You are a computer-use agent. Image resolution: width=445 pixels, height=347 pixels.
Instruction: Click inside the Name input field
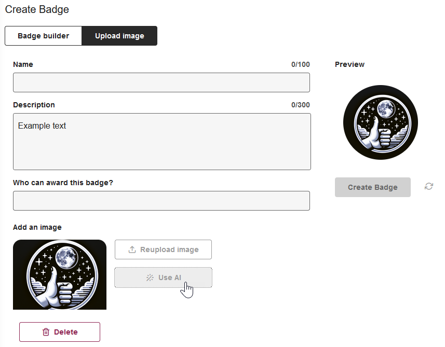pyautogui.click(x=161, y=82)
